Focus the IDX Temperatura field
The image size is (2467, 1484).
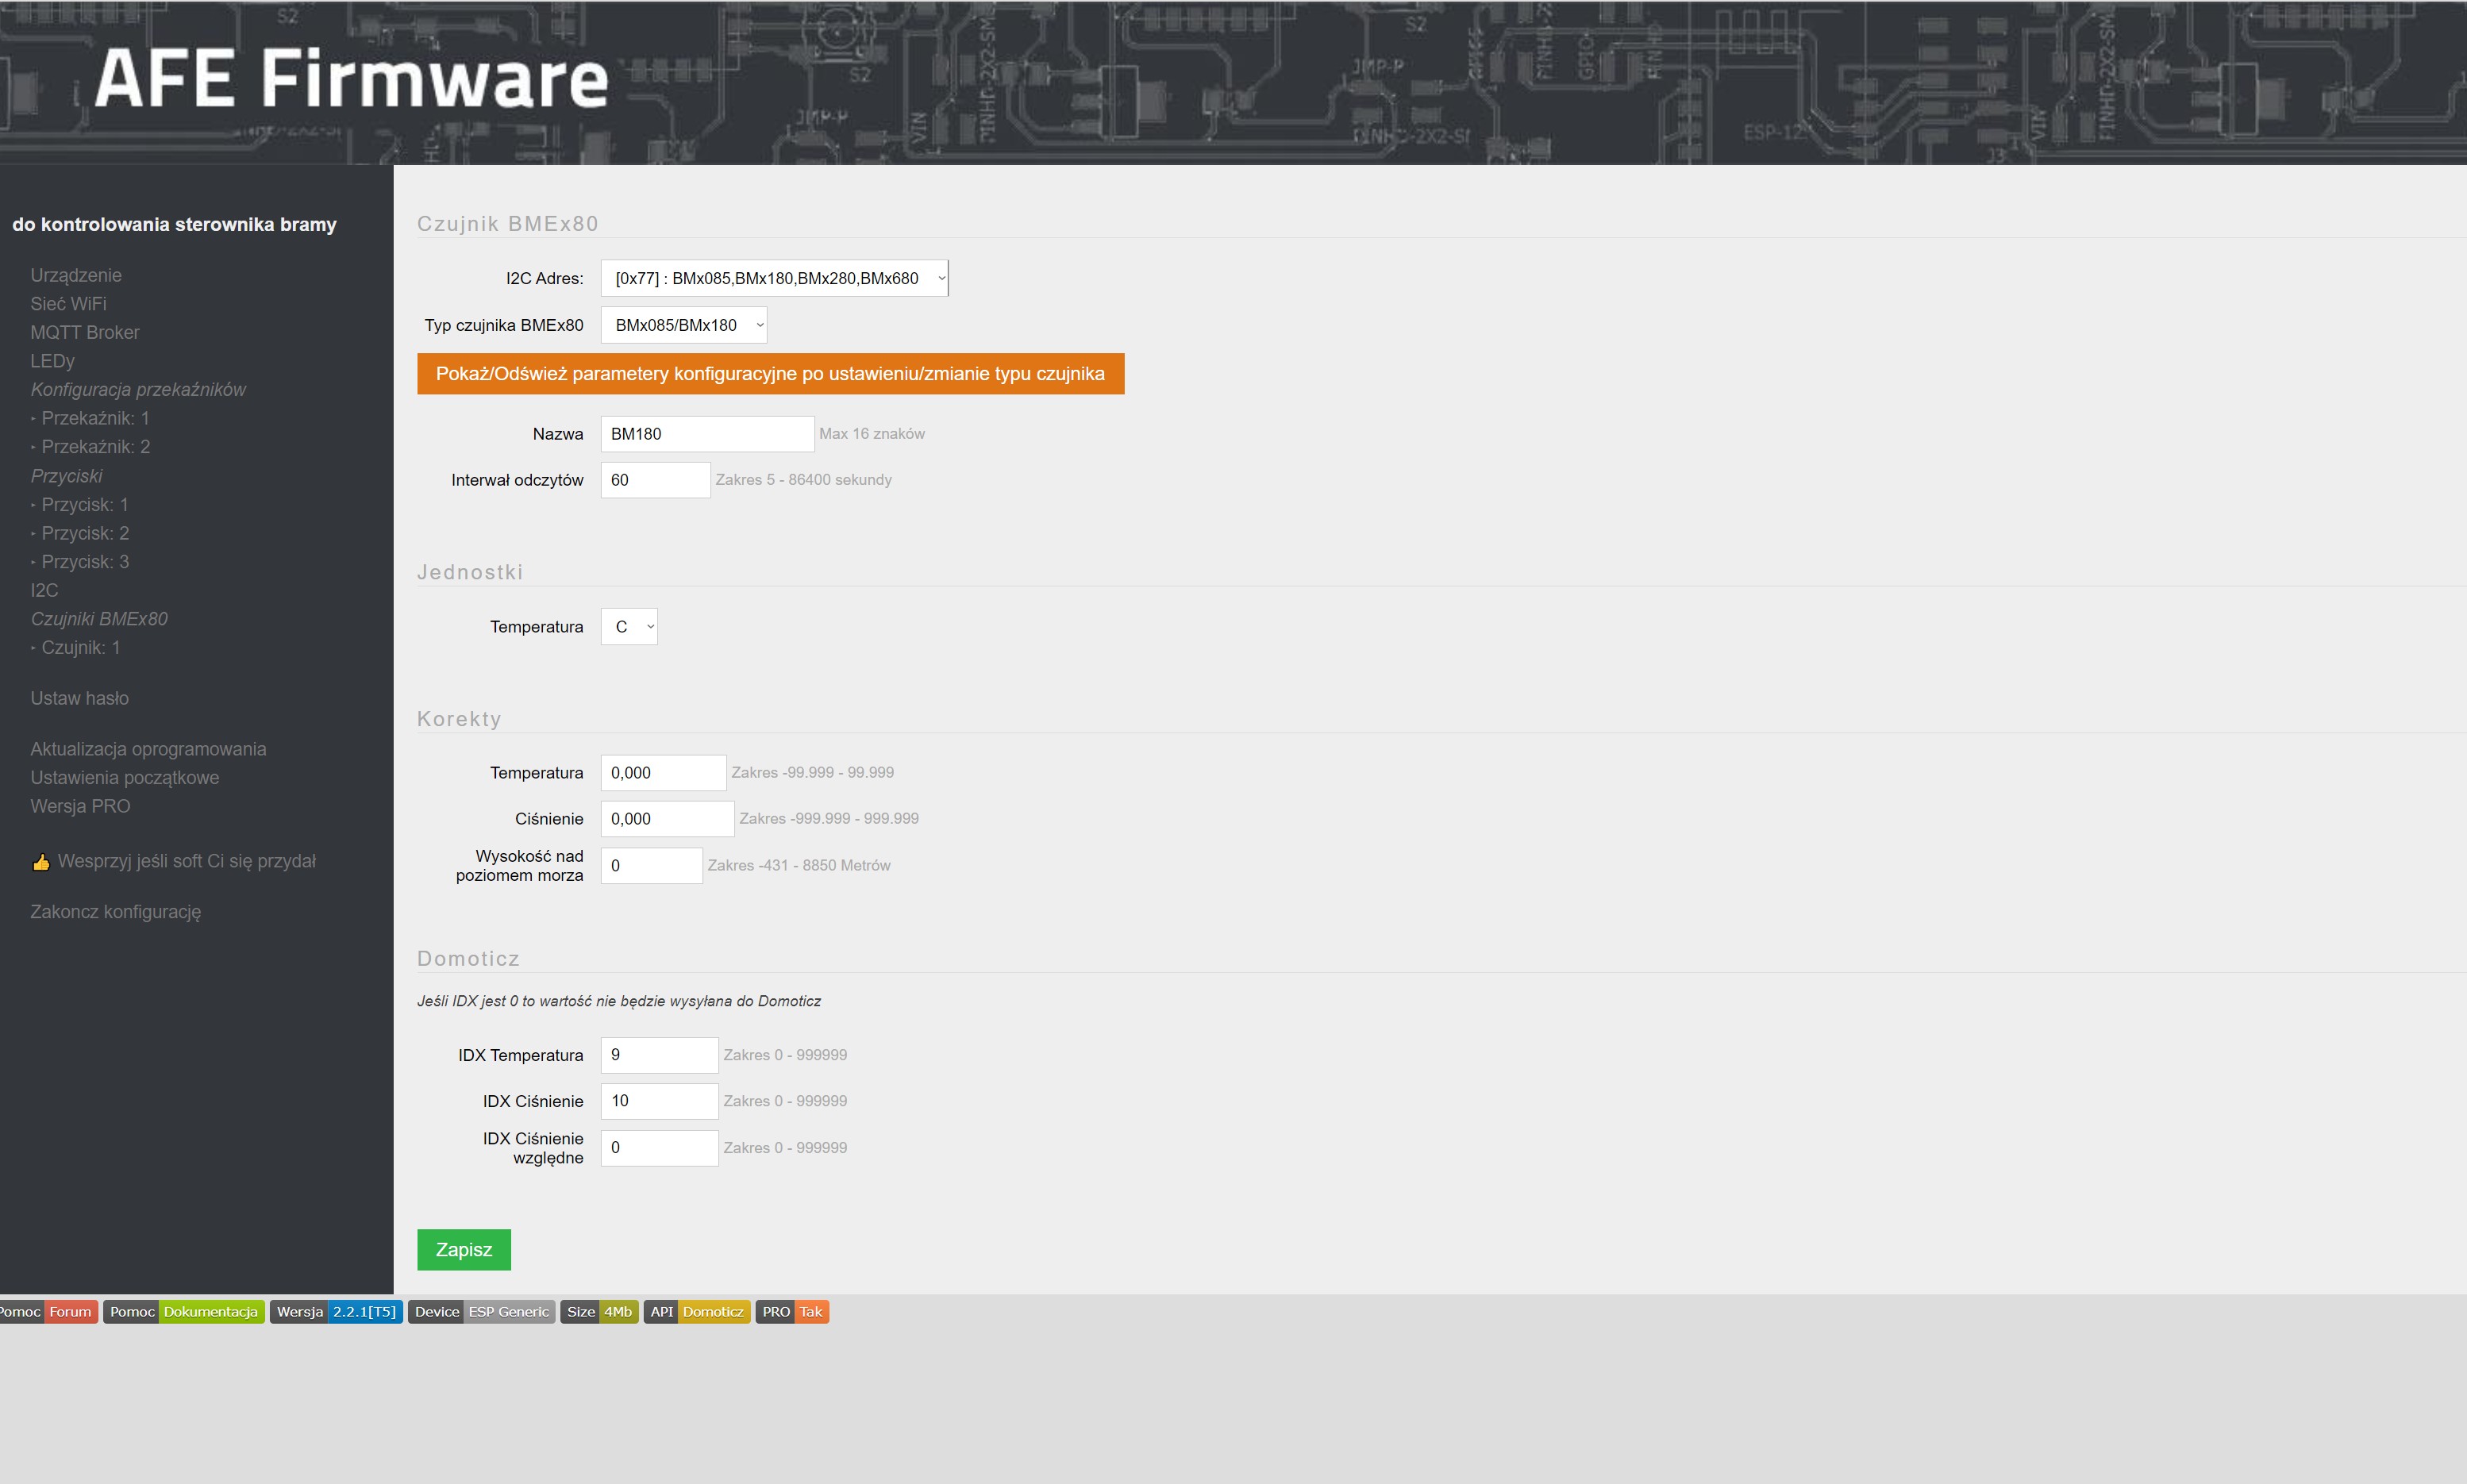click(658, 1055)
